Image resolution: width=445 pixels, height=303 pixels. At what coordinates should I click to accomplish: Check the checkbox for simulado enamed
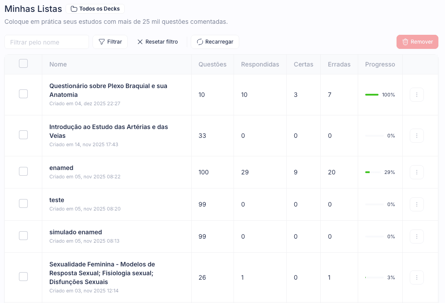pos(23,236)
